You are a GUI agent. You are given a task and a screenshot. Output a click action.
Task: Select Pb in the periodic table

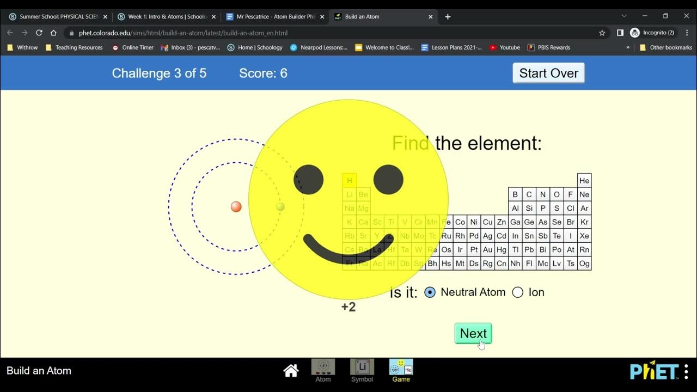pyautogui.click(x=529, y=250)
